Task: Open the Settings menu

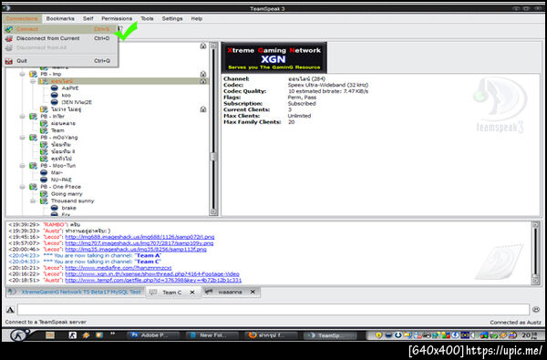Action: (x=172, y=18)
